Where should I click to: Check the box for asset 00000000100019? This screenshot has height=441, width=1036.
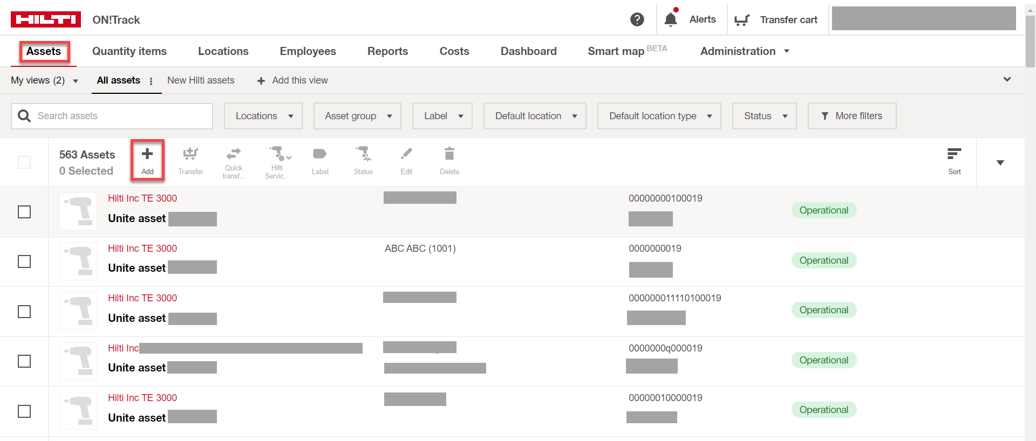(x=24, y=212)
